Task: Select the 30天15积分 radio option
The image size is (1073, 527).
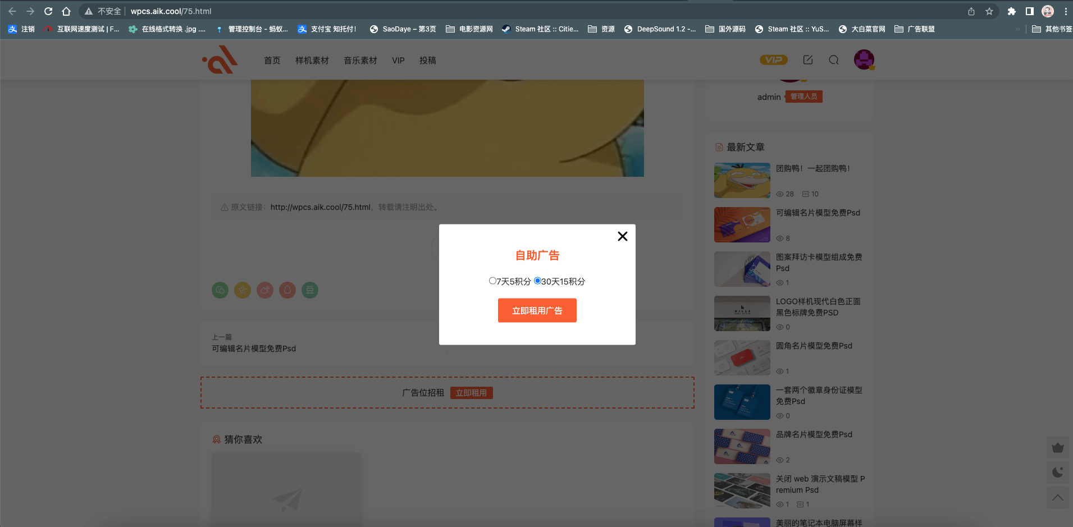Action: pyautogui.click(x=537, y=281)
